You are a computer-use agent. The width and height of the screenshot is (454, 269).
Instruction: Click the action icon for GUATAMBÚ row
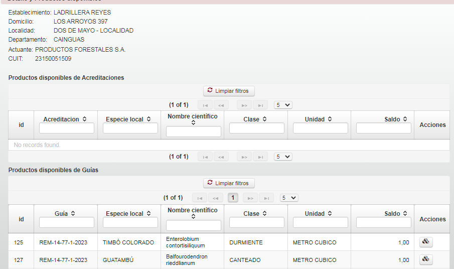426,259
